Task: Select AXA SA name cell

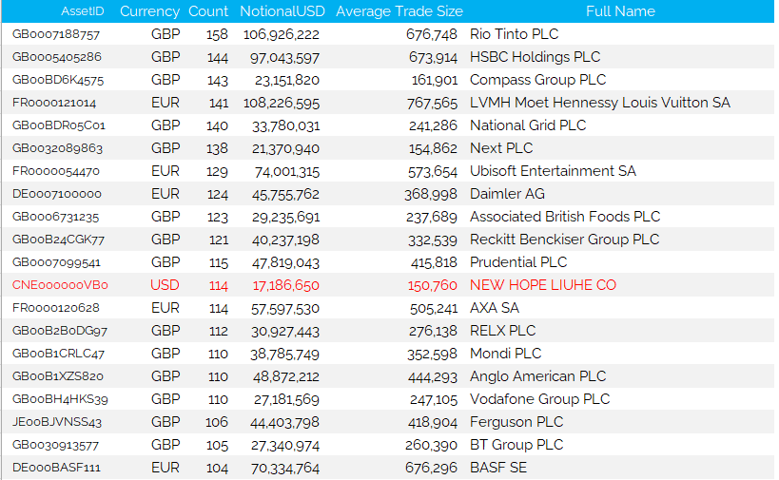Action: (495, 308)
